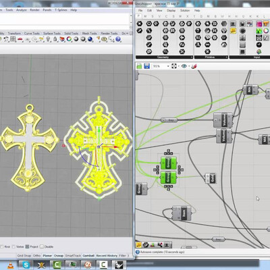This screenshot has height=270, width=270.
Task: Click the colour swatch input component icon
Action: 259,24
